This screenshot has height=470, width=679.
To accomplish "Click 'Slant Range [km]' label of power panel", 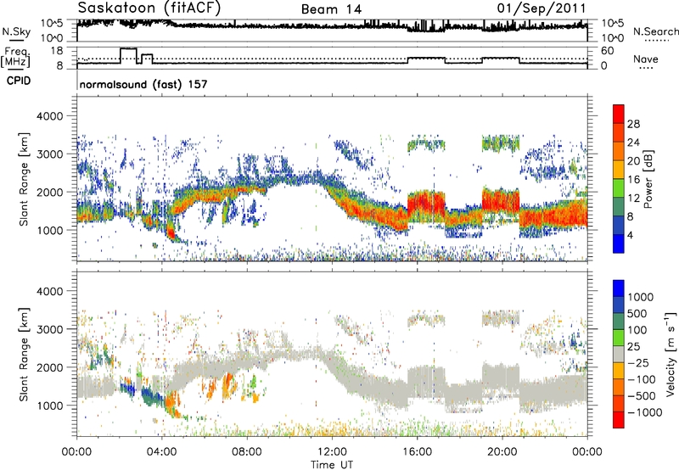I will (24, 179).
